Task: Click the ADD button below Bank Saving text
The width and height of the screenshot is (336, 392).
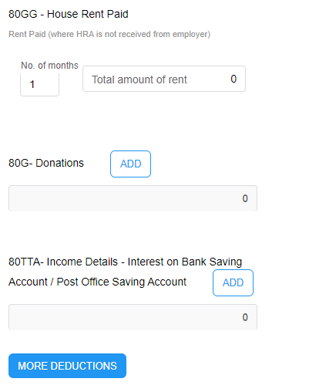Action: pyautogui.click(x=233, y=282)
